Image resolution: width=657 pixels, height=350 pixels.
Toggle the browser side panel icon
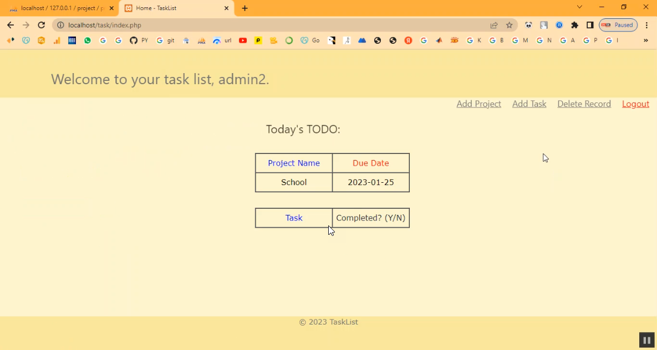coord(590,25)
